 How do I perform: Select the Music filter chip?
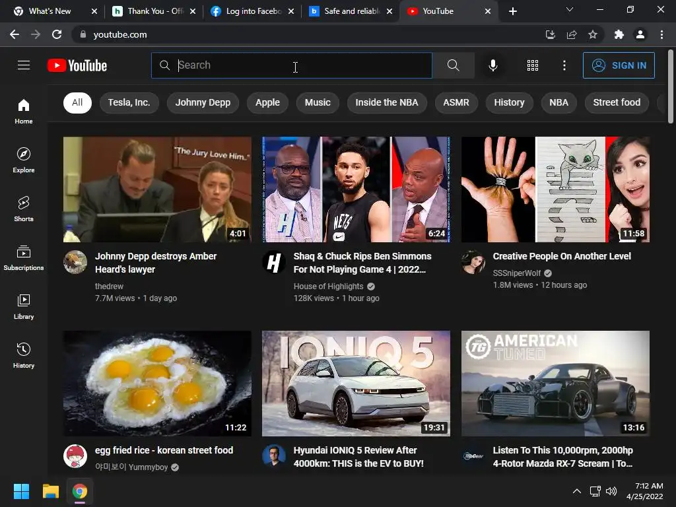point(318,102)
